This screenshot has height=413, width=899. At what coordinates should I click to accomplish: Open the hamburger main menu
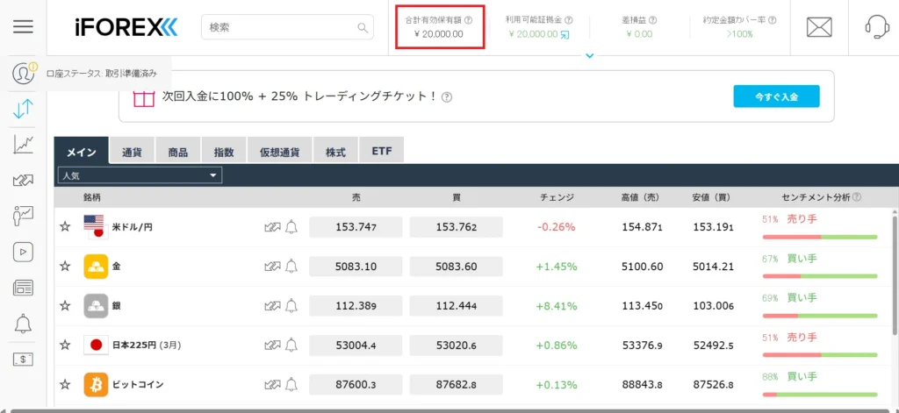pos(23,26)
